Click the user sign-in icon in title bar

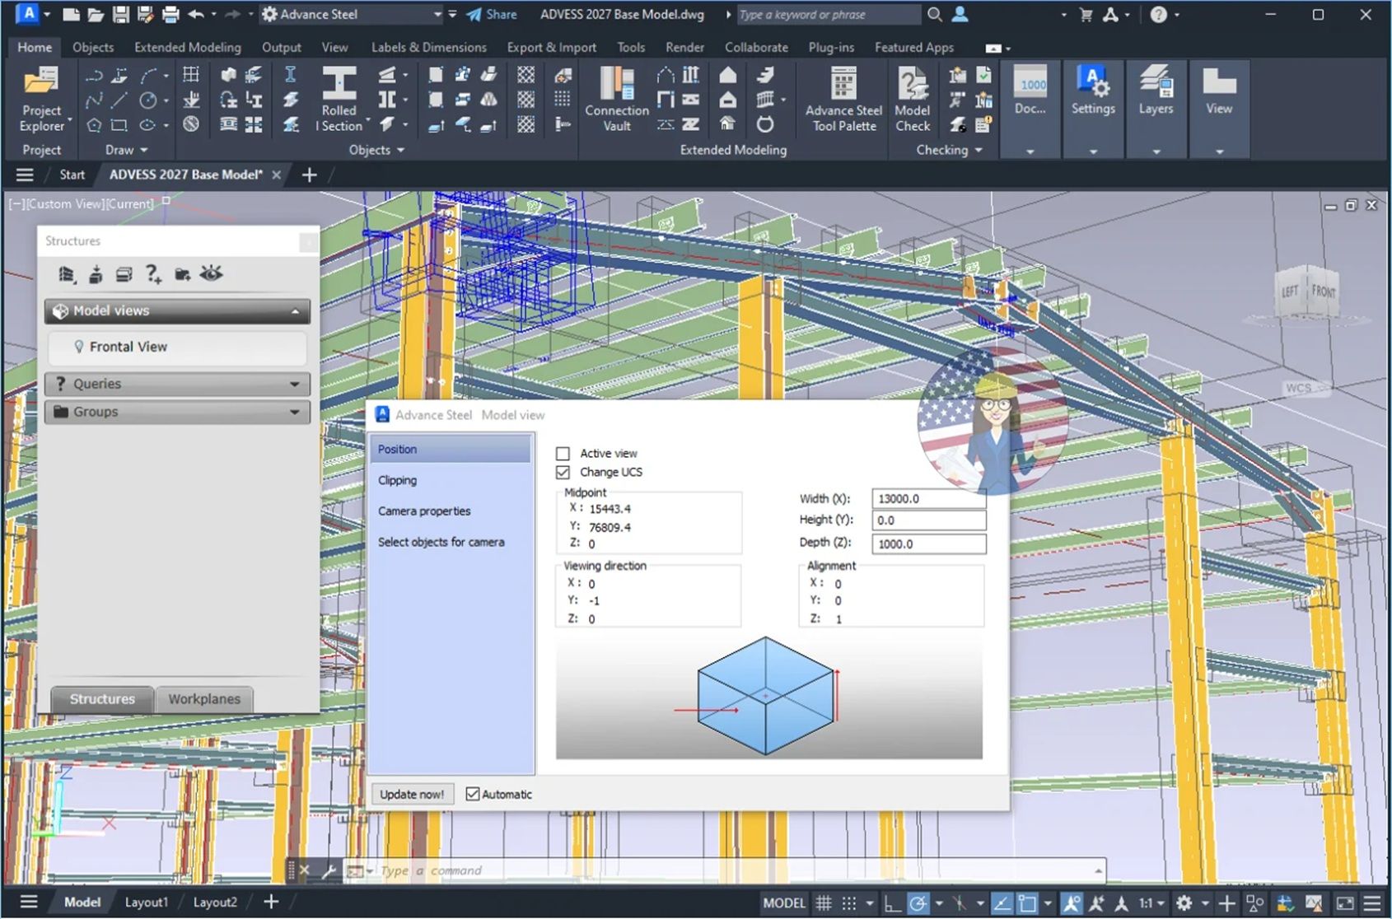click(x=960, y=14)
